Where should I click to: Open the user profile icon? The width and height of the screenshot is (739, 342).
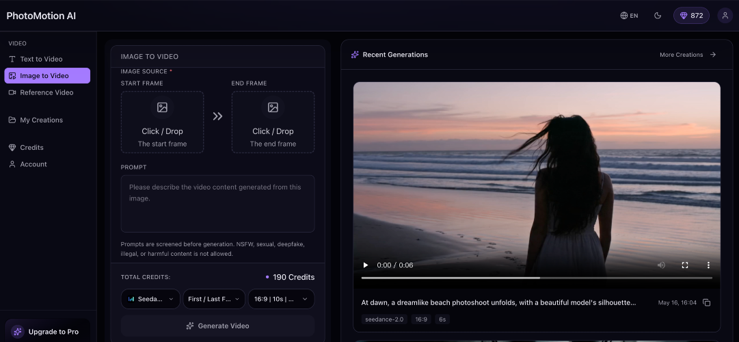725,16
